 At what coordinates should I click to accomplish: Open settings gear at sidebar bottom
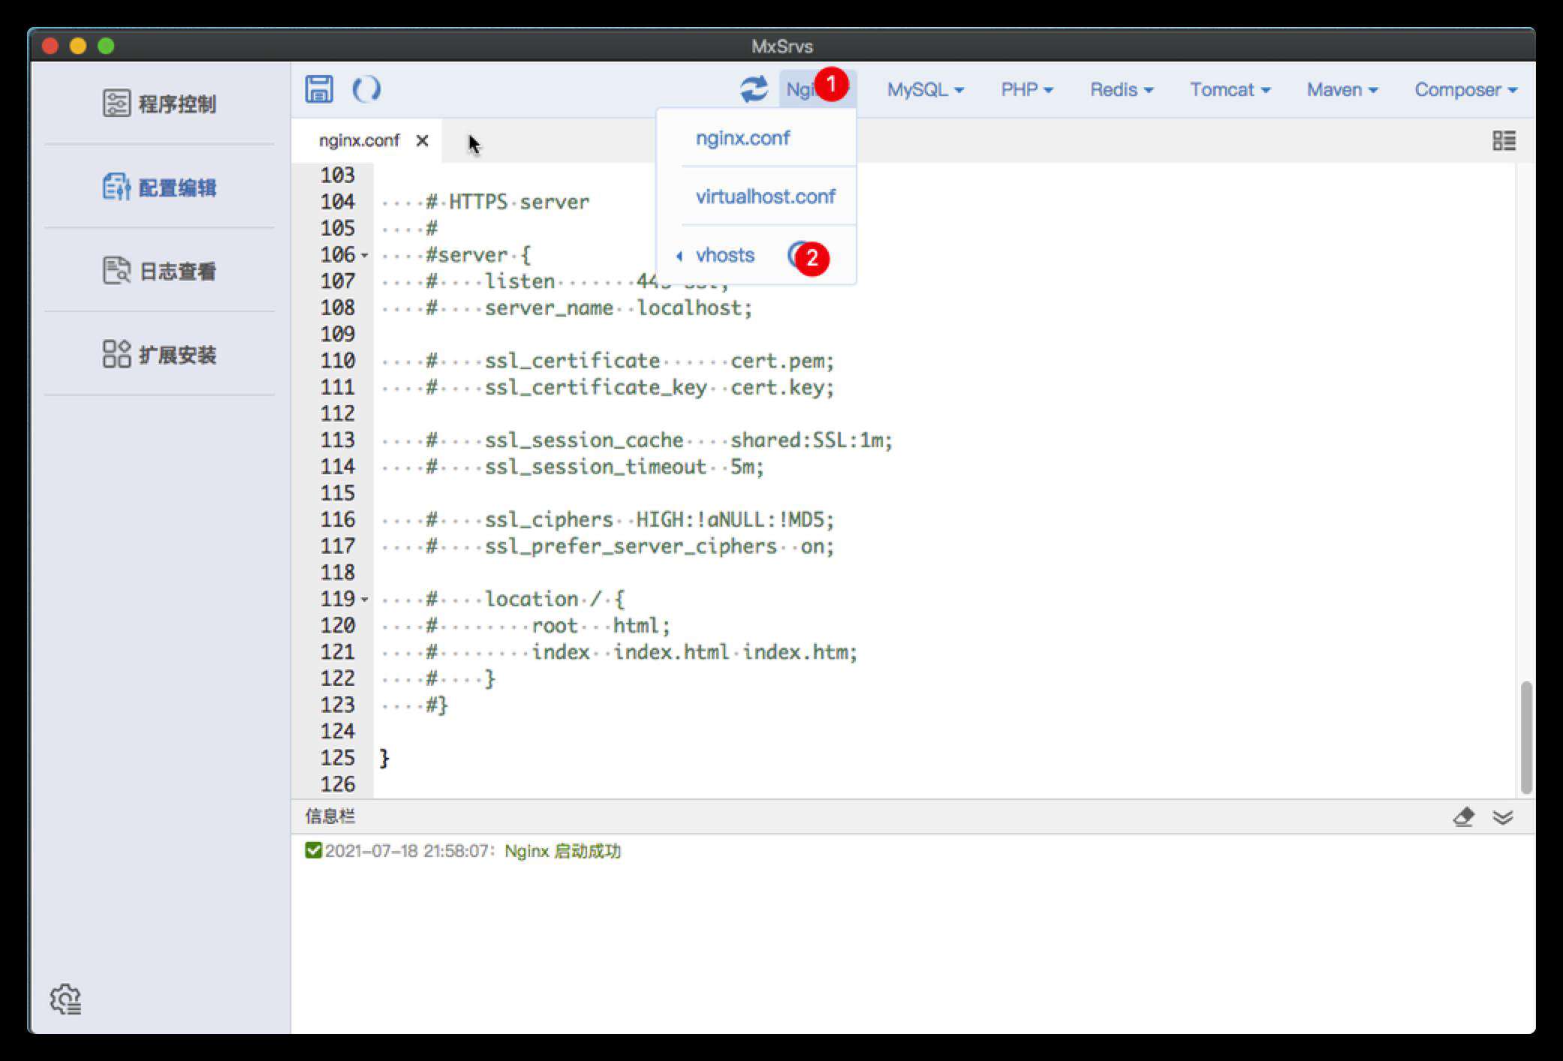pyautogui.click(x=65, y=999)
